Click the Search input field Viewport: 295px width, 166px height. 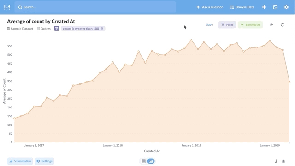tap(95, 7)
